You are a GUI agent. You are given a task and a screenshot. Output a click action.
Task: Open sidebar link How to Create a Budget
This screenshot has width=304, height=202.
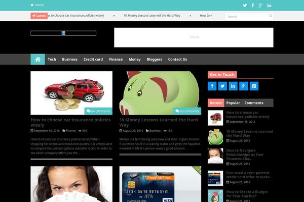click(x=247, y=194)
